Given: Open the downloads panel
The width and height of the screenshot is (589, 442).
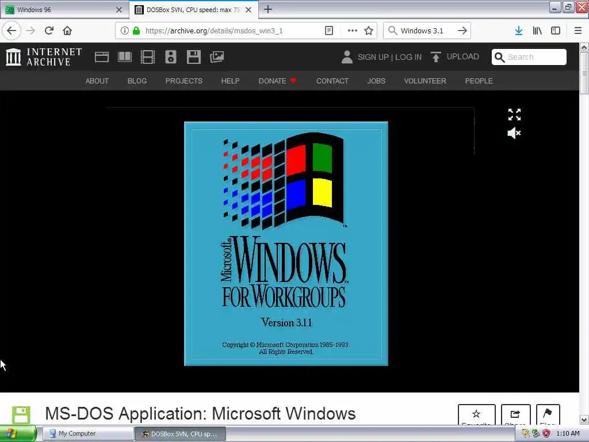Looking at the screenshot, I should (x=518, y=31).
